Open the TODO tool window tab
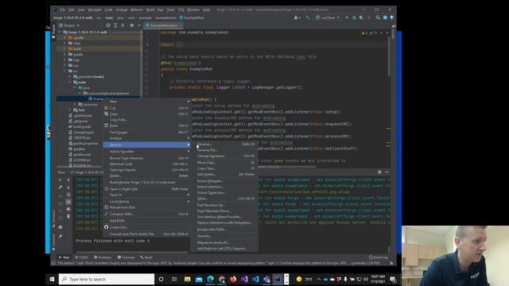The image size is (509, 286). click(82, 257)
